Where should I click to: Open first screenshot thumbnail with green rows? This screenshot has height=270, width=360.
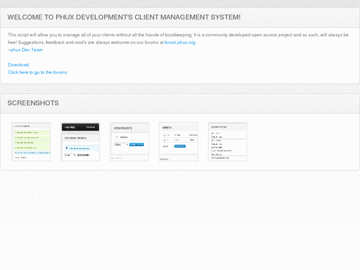(31, 142)
